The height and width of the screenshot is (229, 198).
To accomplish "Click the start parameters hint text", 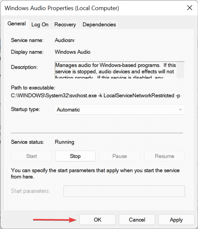I will pyautogui.click(x=95, y=174).
